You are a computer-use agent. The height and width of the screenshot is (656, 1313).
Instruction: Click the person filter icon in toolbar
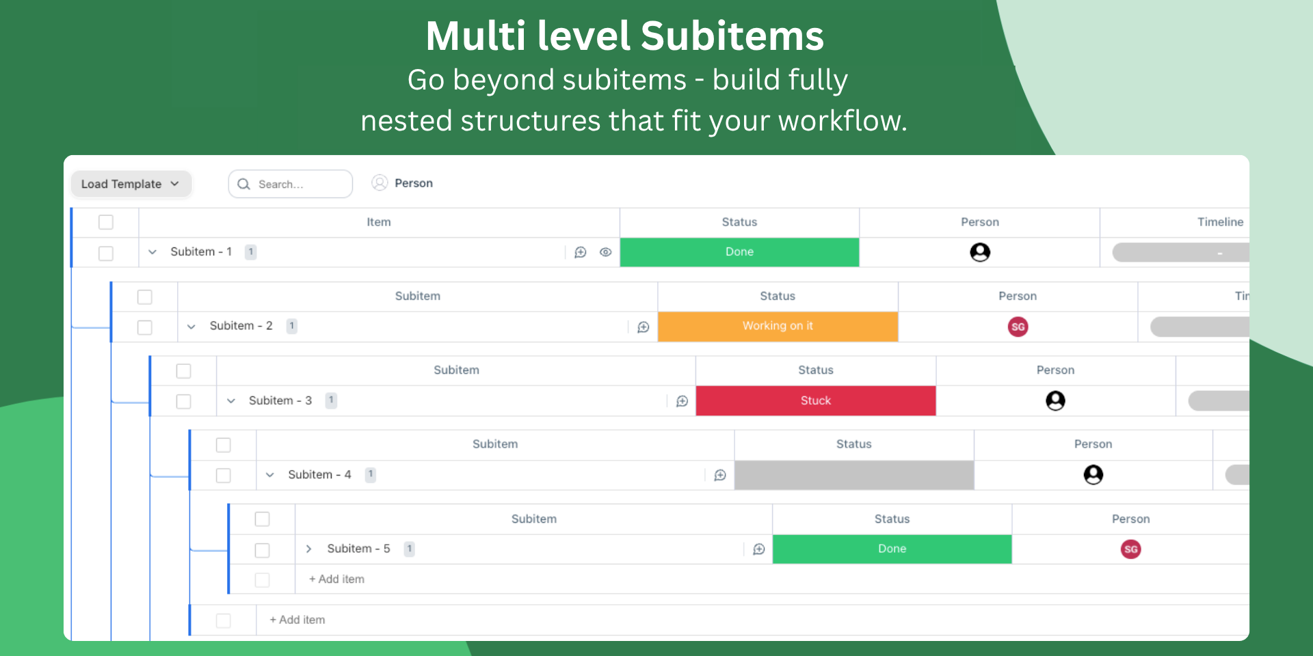coord(380,183)
